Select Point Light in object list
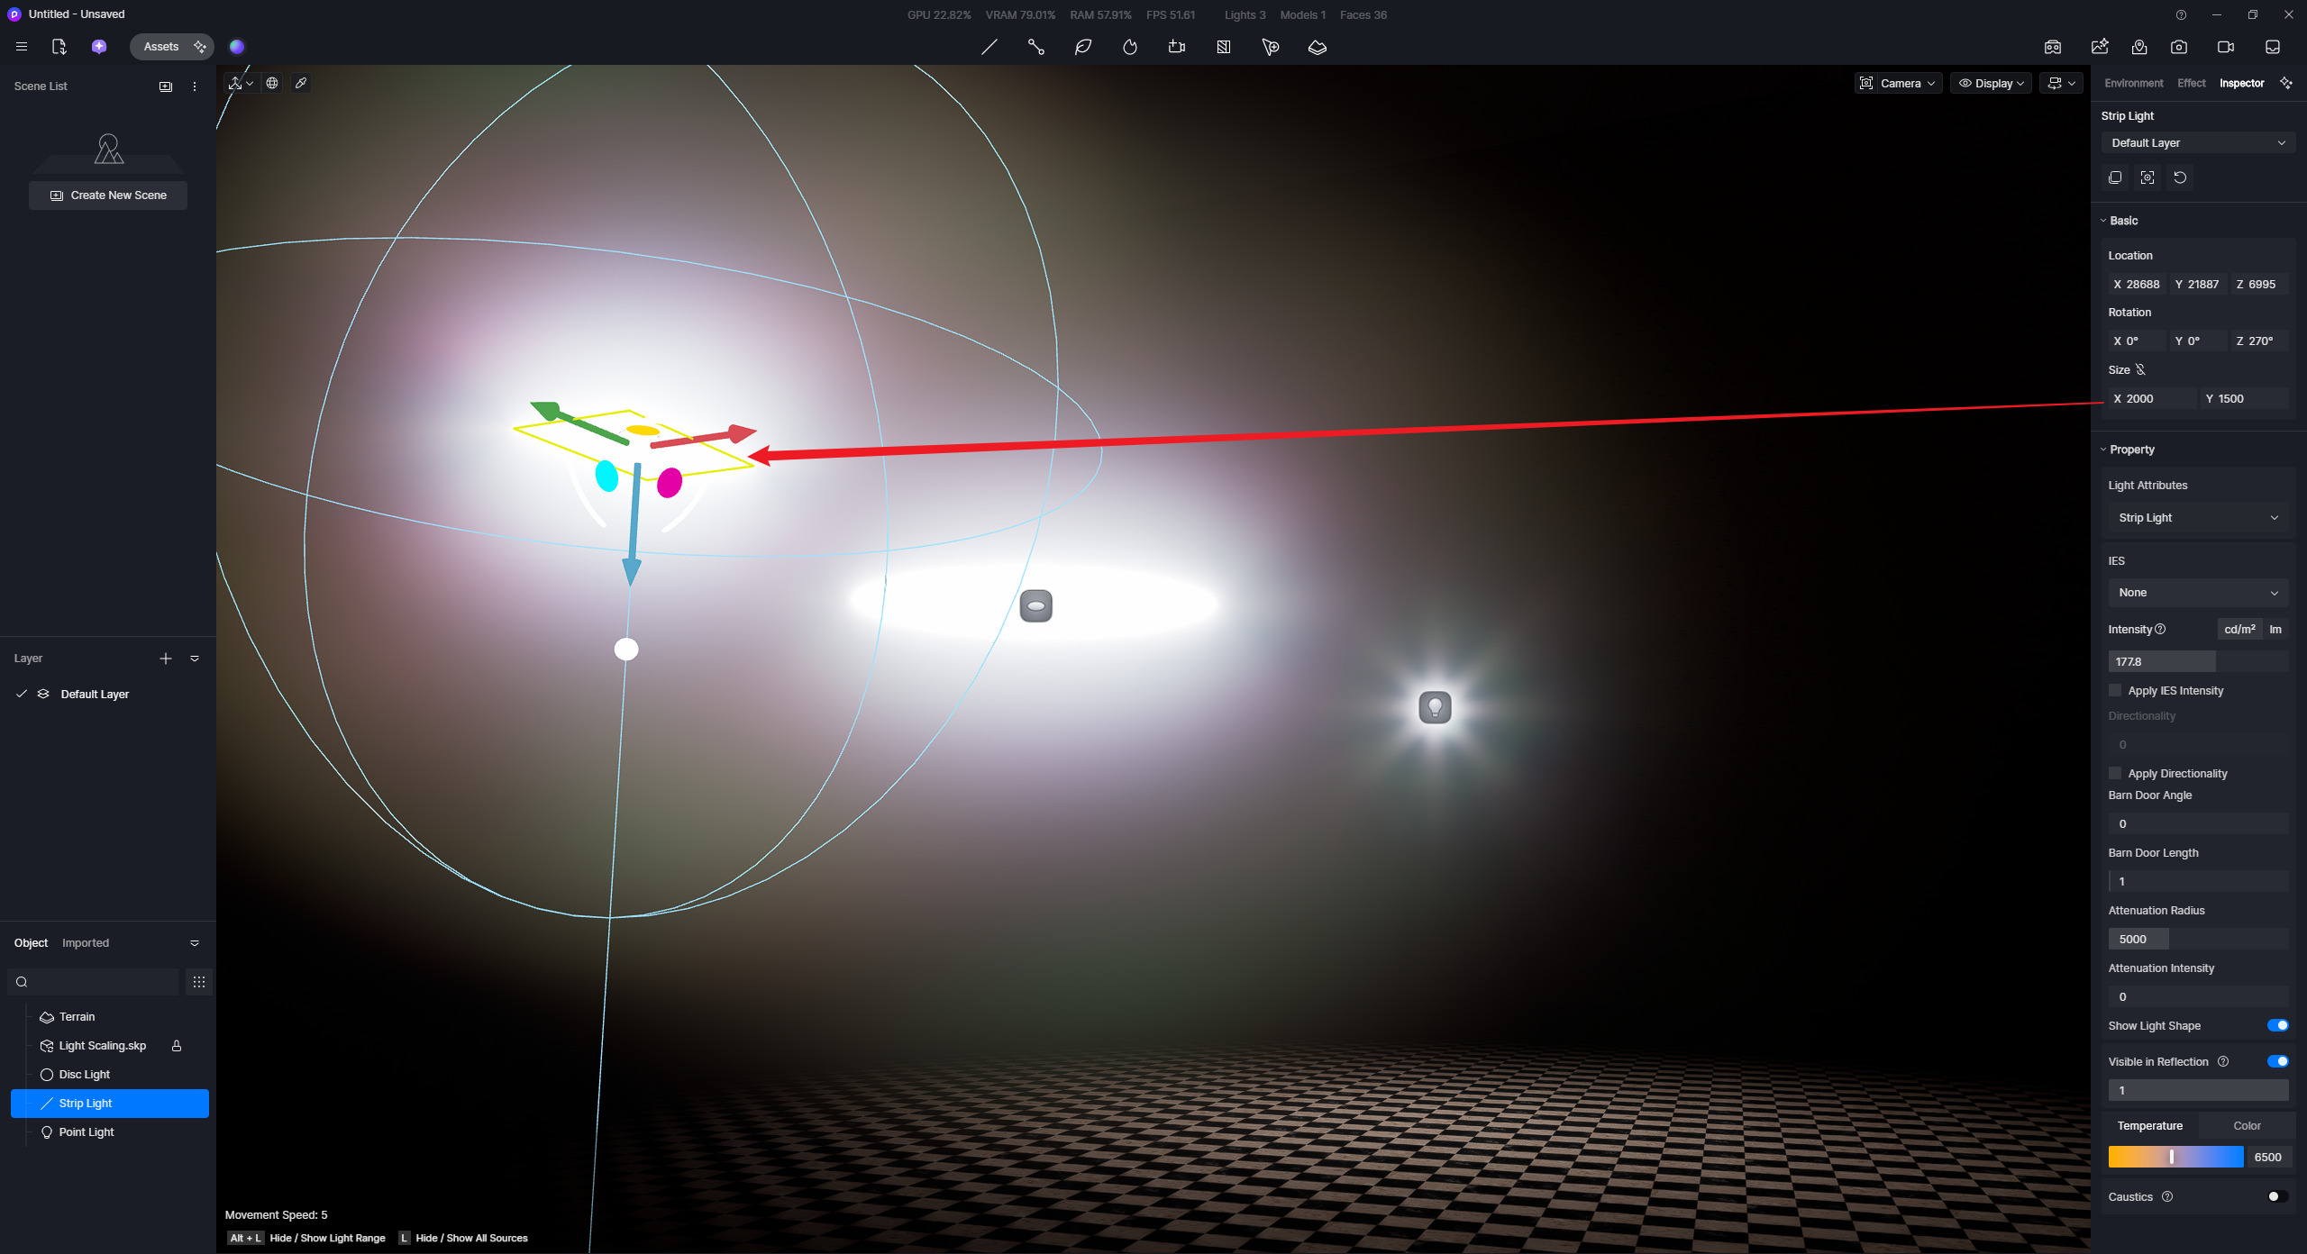This screenshot has width=2307, height=1254. pyautogui.click(x=87, y=1132)
